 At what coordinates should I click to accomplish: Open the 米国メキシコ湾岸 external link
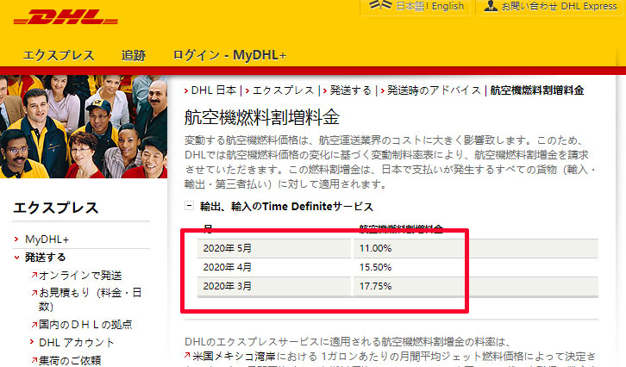coord(235,356)
